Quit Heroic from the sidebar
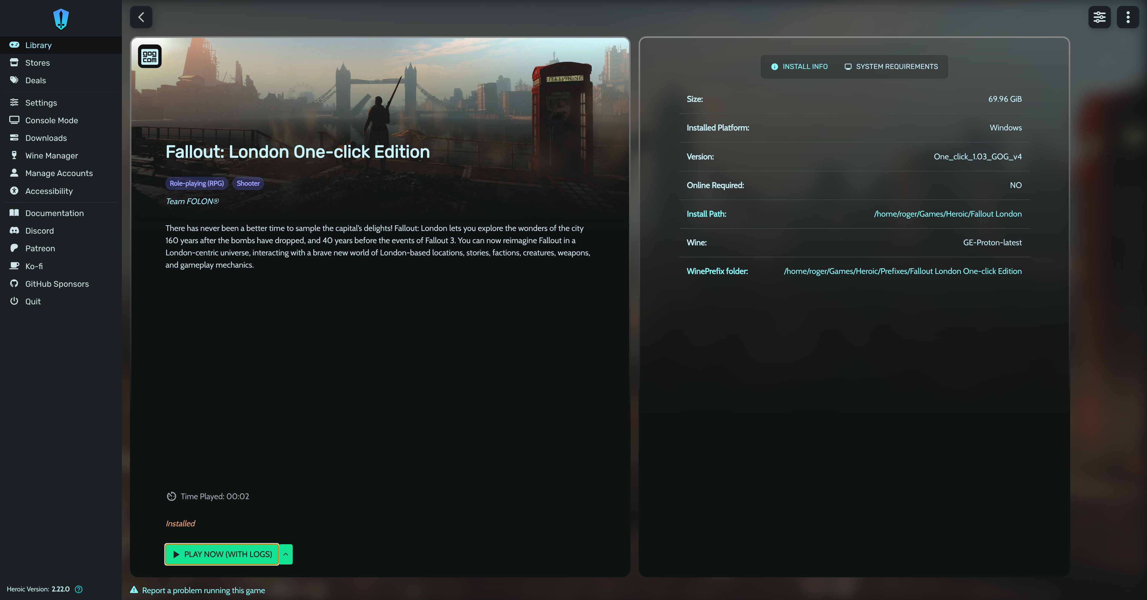The height and width of the screenshot is (600, 1147). click(x=61, y=301)
